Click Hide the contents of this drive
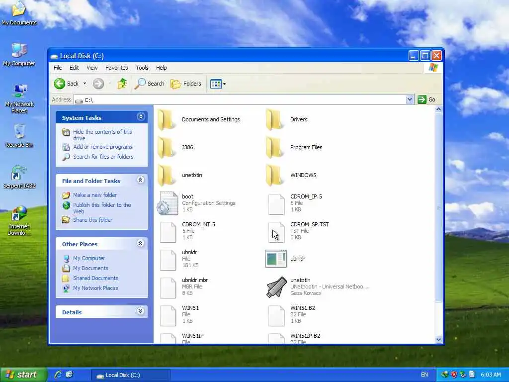This screenshot has width=509, height=382. [102, 135]
